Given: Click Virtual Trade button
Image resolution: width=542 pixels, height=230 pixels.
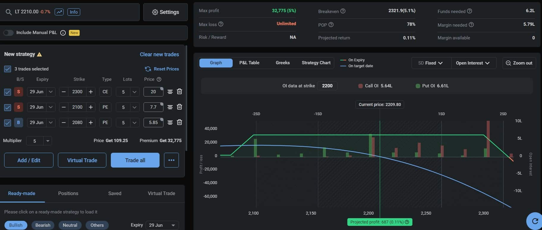Looking at the screenshot, I should click(82, 160).
